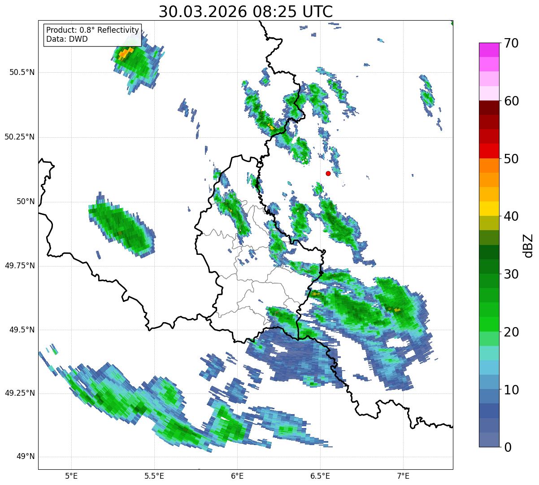The height and width of the screenshot is (485, 539).
Task: Click the 49.25°N latitude label
Action: pyautogui.click(x=20, y=393)
